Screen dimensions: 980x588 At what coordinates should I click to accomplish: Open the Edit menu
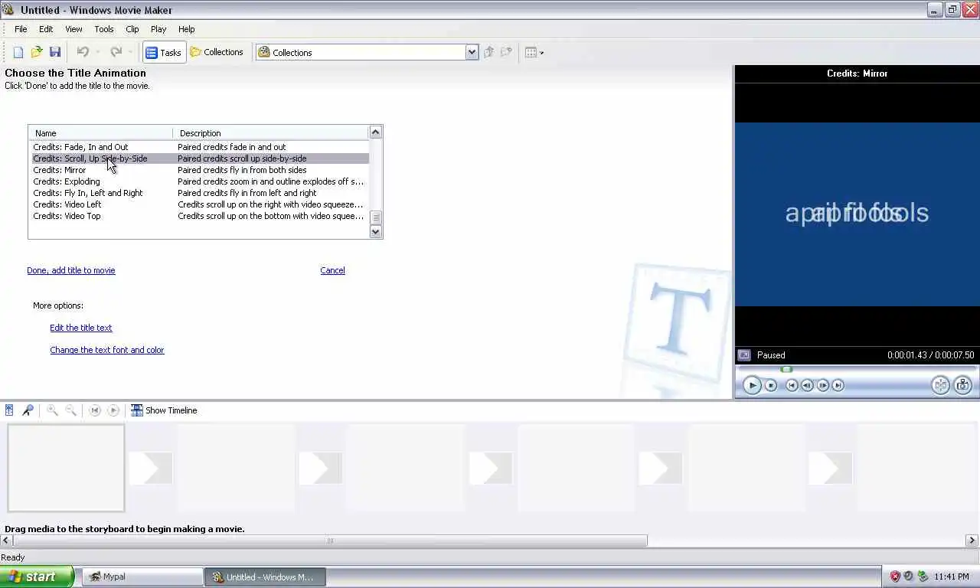point(46,29)
